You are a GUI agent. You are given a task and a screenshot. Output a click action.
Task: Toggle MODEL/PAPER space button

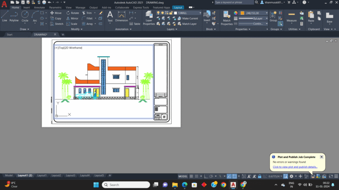tap(183, 176)
